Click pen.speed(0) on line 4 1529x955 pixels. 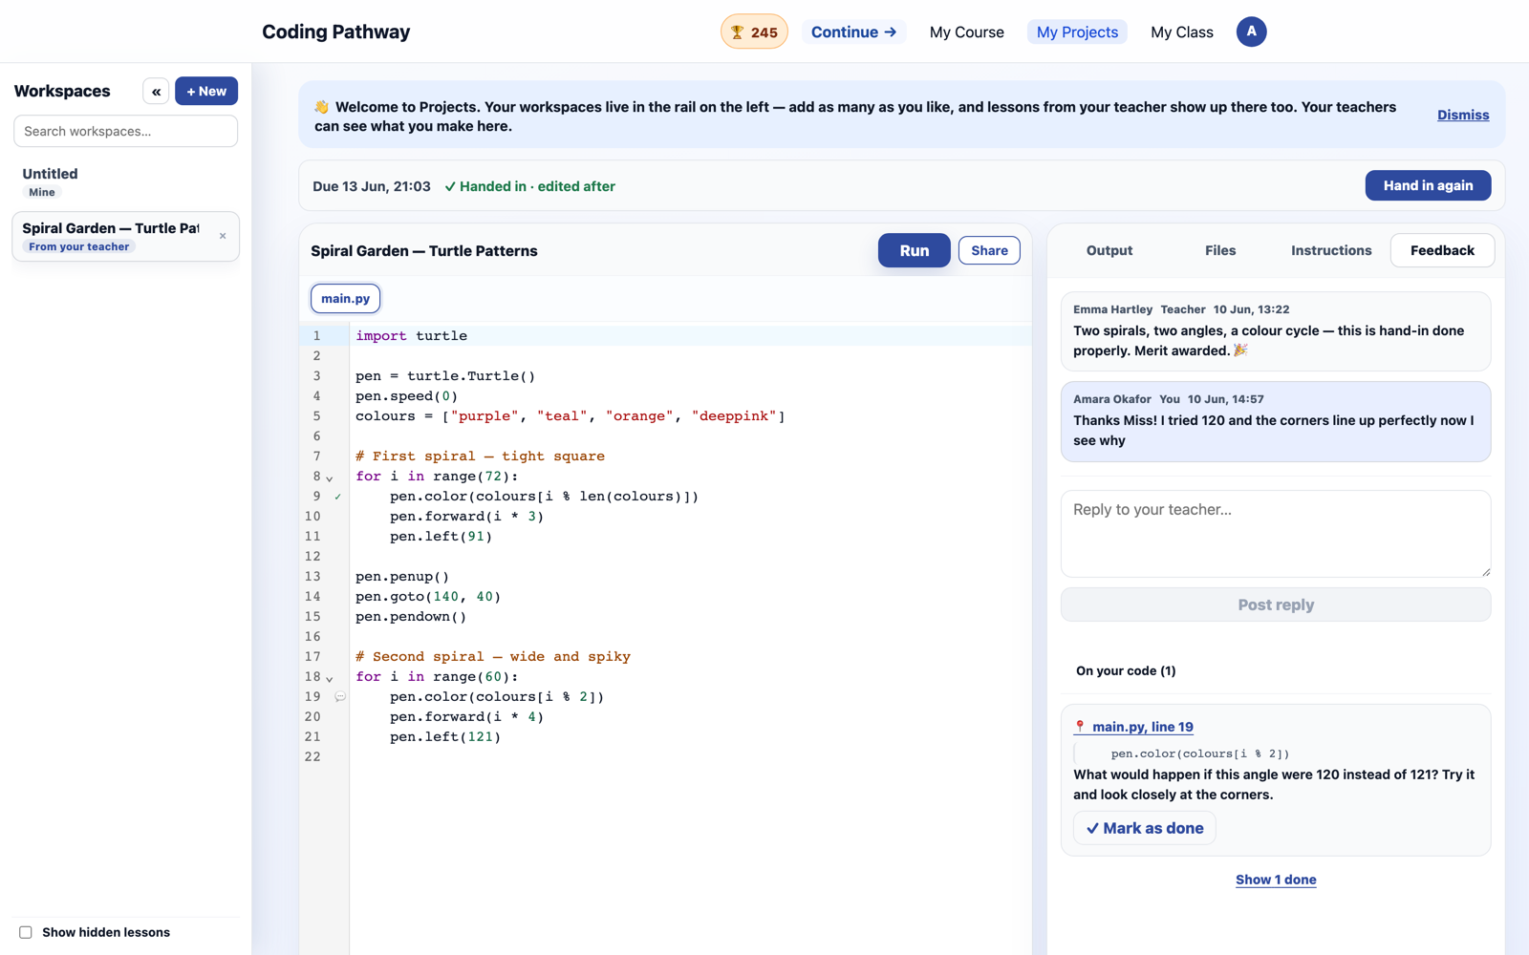point(407,396)
